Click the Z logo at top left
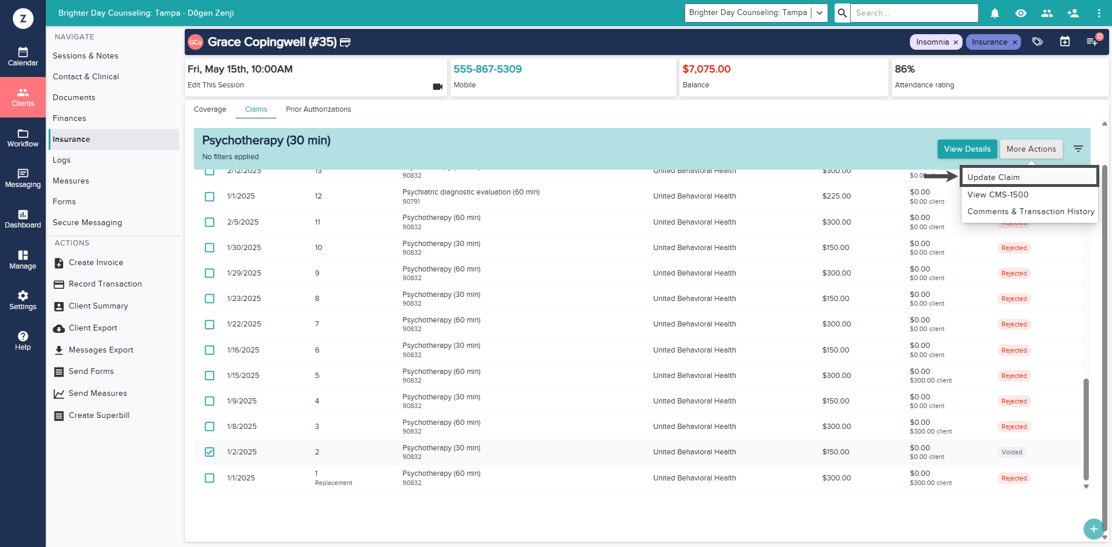Viewport: 1112px width, 547px height. pyautogui.click(x=23, y=19)
